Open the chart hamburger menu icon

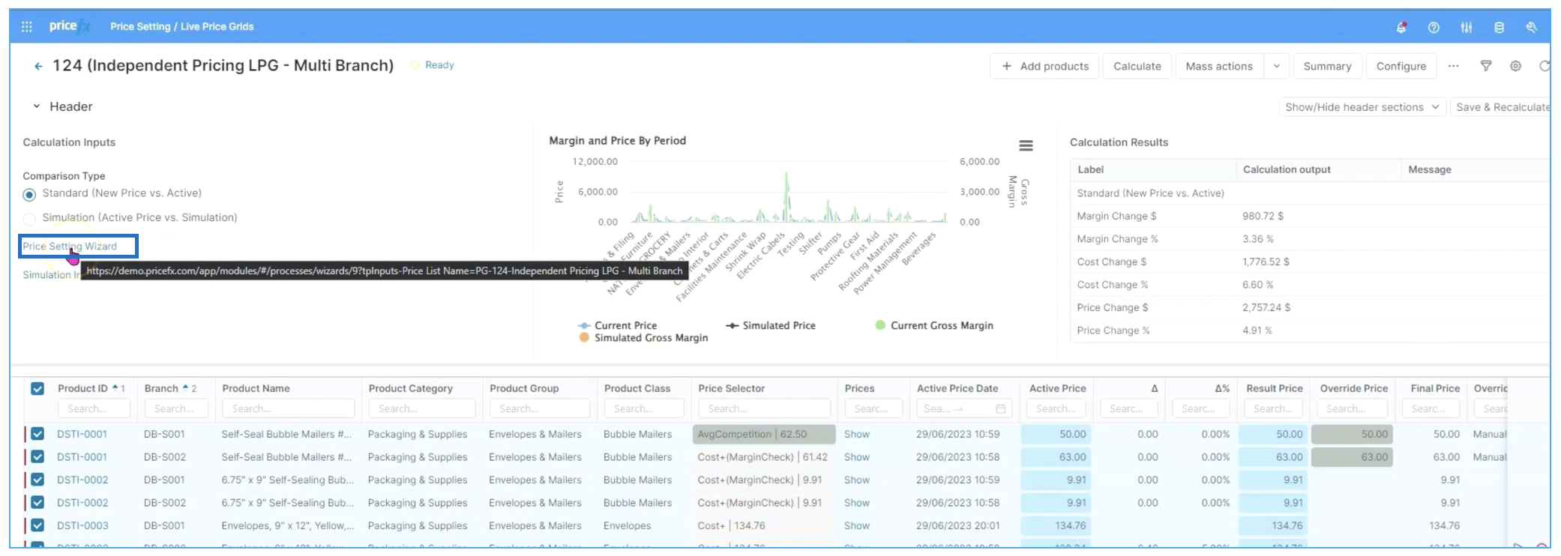tap(1026, 145)
